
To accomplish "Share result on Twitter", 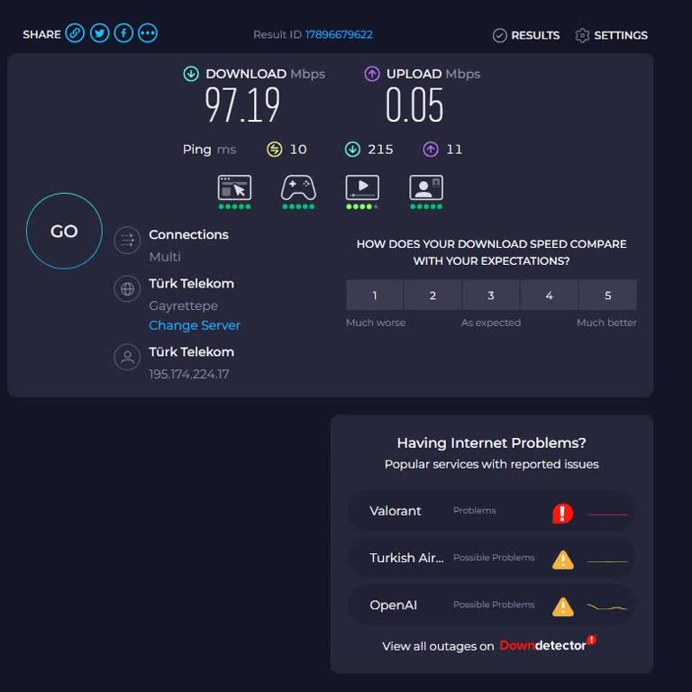I will [100, 33].
